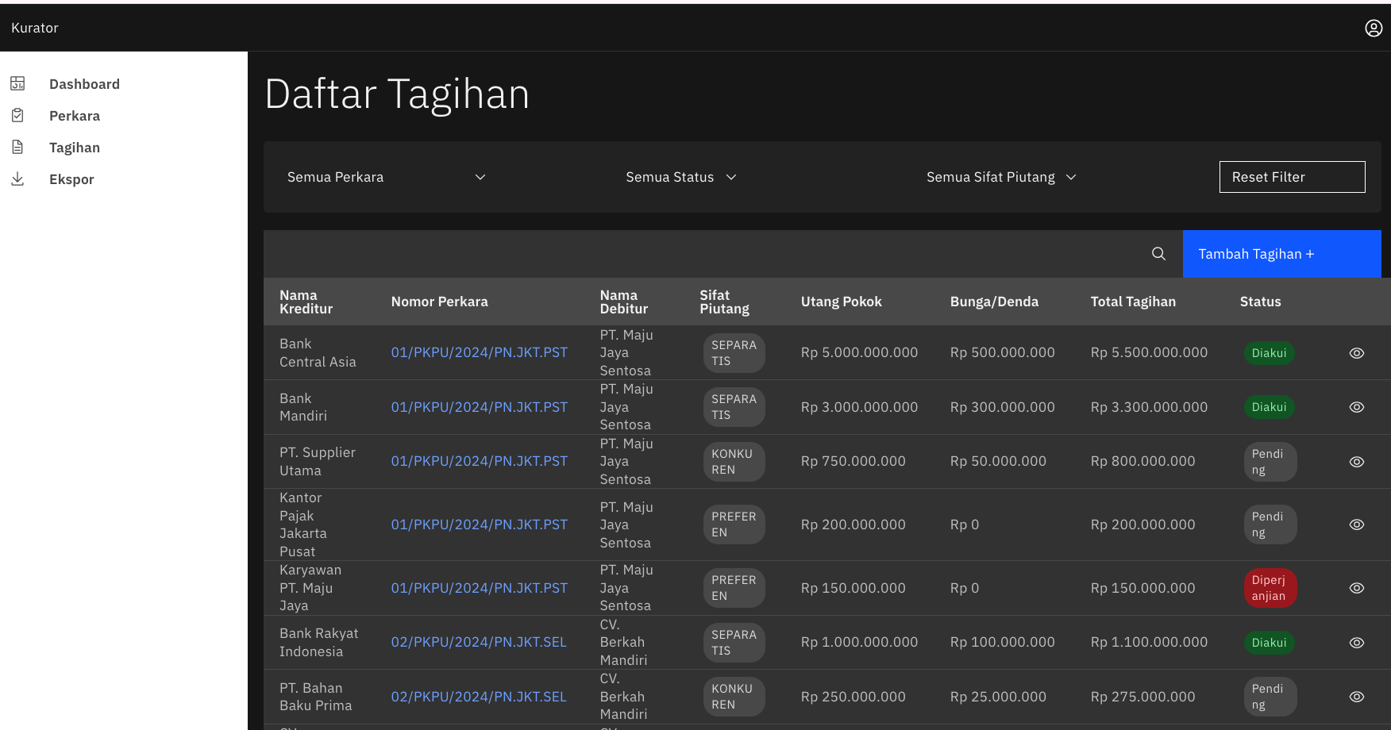The height and width of the screenshot is (730, 1391).
Task: Click the Diakui status badge for Bank Rakyat Indonesia
Action: pos(1270,643)
